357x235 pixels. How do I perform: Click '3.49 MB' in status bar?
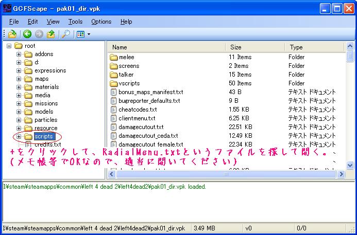(x=204, y=228)
